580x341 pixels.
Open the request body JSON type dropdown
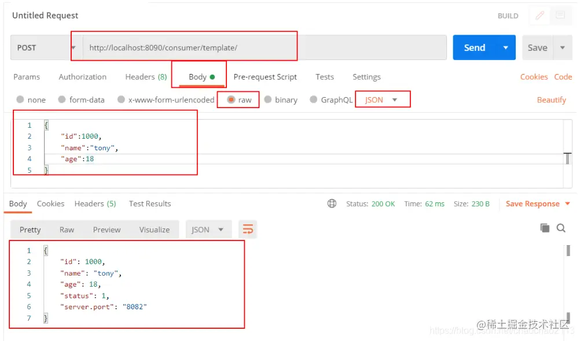381,100
